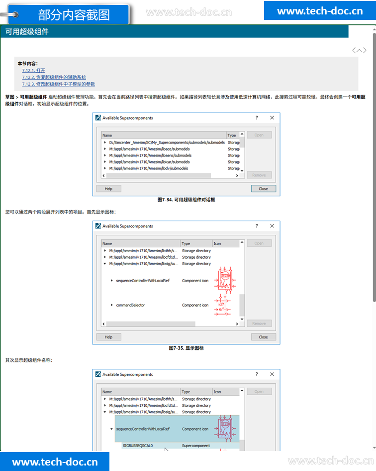Go to the previous page arrow

point(354,50)
